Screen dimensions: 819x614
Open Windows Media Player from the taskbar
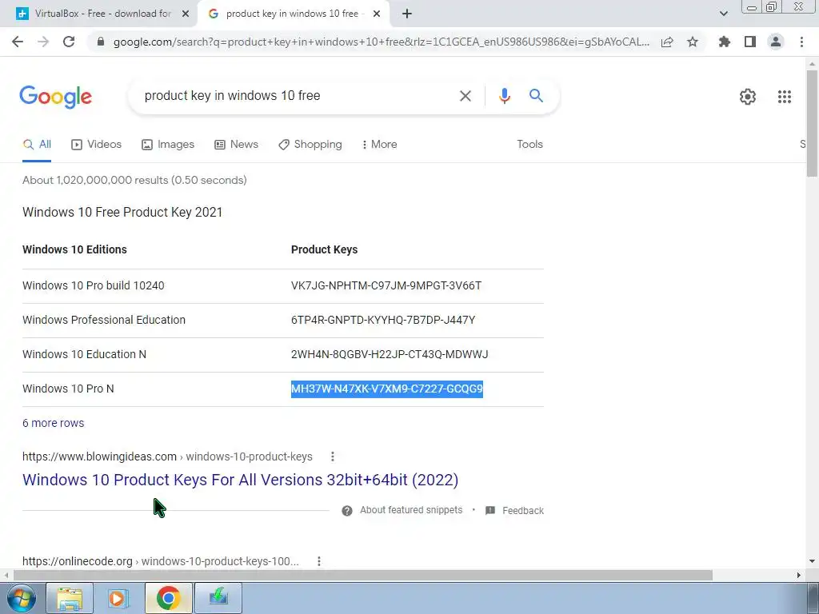click(x=118, y=599)
